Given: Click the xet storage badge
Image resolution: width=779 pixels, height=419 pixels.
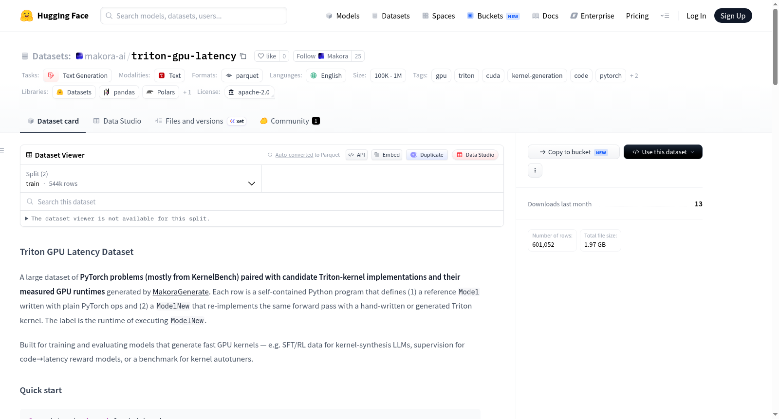Looking at the screenshot, I should (237, 121).
